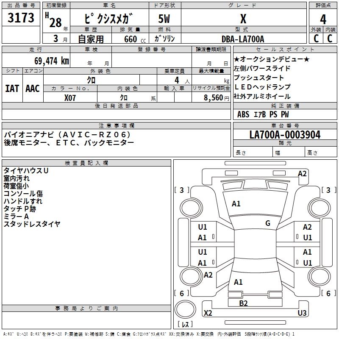Click the air conditioner code AAC
Image resolution: width=339 pixels, height=339 pixels.
point(33,89)
